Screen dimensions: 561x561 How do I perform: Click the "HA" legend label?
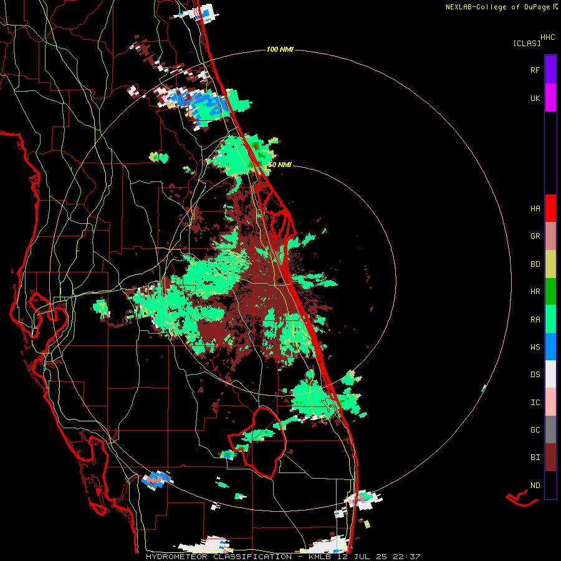[535, 209]
